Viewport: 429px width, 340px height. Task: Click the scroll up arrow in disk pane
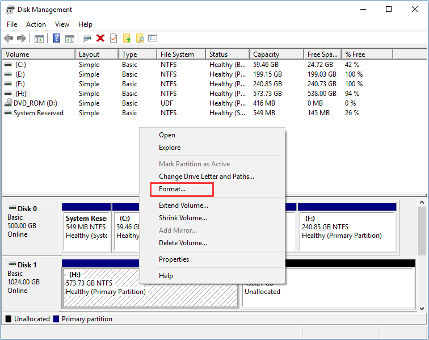pos(422,202)
